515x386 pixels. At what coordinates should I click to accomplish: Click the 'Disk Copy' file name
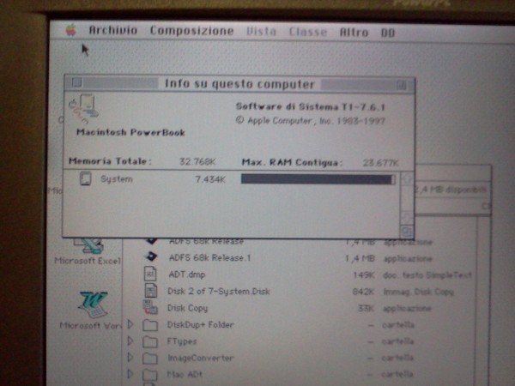point(187,308)
